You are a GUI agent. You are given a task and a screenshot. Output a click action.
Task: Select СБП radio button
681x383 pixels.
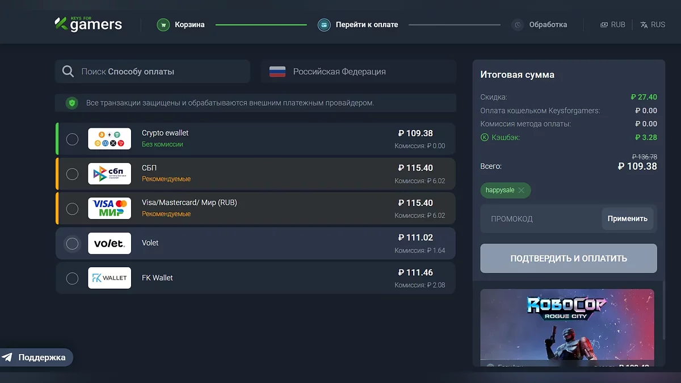click(72, 174)
